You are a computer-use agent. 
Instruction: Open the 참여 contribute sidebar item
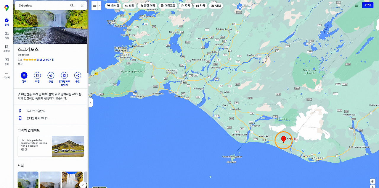click(x=7, y=62)
